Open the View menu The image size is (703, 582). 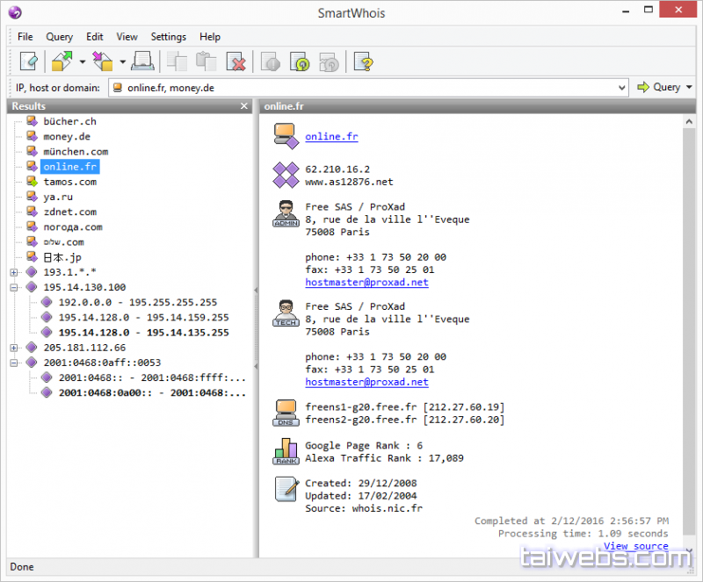(x=127, y=37)
